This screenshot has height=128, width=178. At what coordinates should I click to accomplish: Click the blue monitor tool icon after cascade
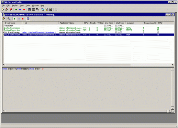[x=43, y=10]
